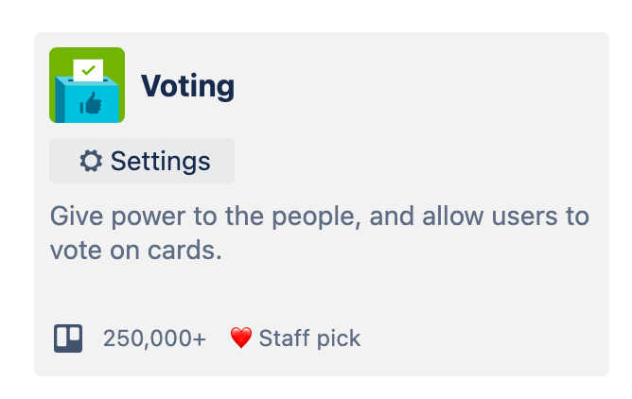Select the Voting title text
This screenshot has width=632, height=399.
point(188,86)
